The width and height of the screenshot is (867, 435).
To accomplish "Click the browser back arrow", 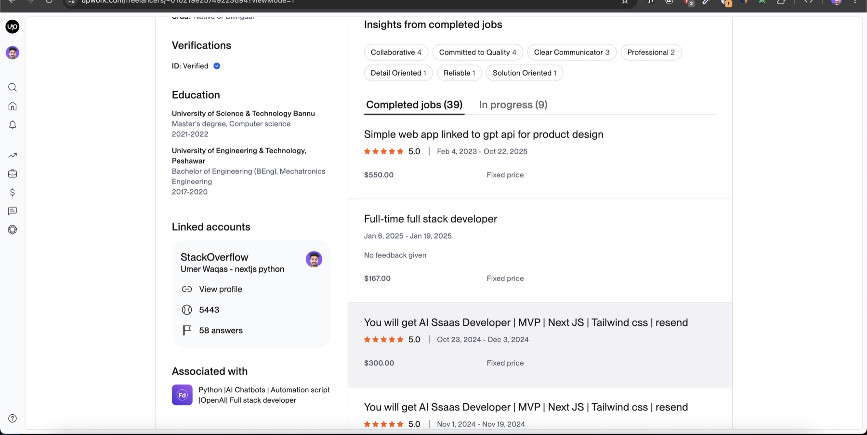I will [12, 2].
